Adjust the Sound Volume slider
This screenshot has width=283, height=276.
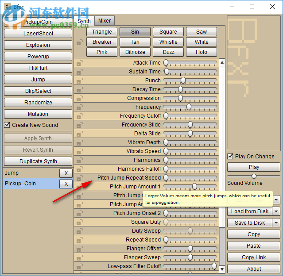coord(254,176)
